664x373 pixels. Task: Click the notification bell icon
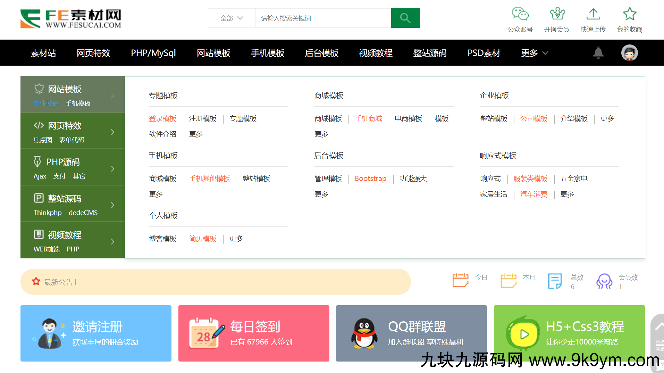pyautogui.click(x=598, y=53)
